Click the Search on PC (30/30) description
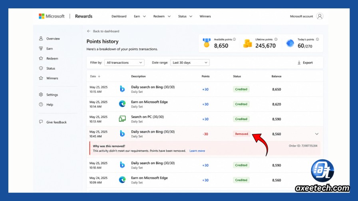358x201 pixels. coord(147,117)
